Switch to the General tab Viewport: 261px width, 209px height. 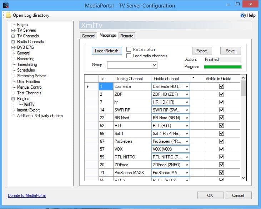pos(88,36)
